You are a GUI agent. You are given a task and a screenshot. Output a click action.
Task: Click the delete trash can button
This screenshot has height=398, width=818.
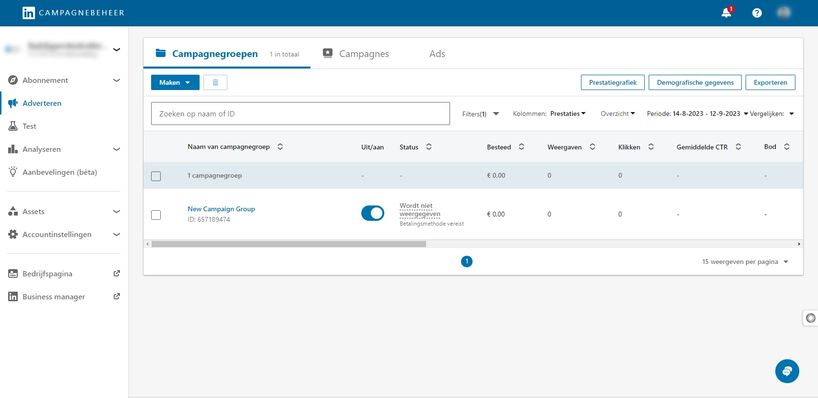click(215, 82)
